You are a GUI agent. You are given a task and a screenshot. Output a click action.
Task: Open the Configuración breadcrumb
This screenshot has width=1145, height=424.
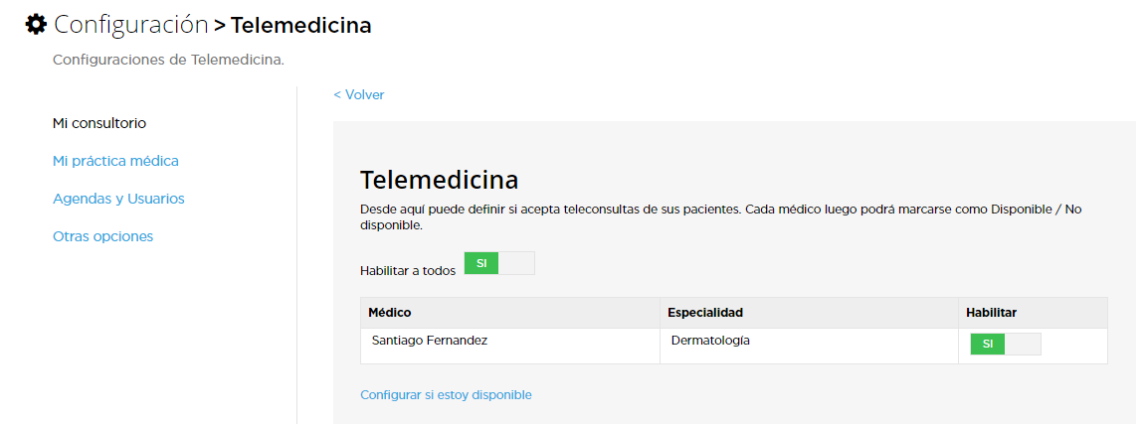click(x=130, y=25)
